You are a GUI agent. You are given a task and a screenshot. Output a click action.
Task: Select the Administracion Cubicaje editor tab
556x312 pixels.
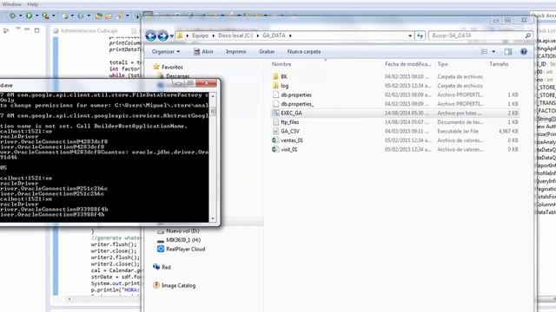[x=85, y=31]
